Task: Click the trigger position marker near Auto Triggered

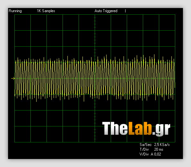Action: pyautogui.click(x=125, y=11)
